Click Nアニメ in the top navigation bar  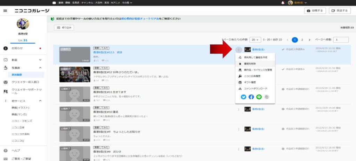point(115,3)
